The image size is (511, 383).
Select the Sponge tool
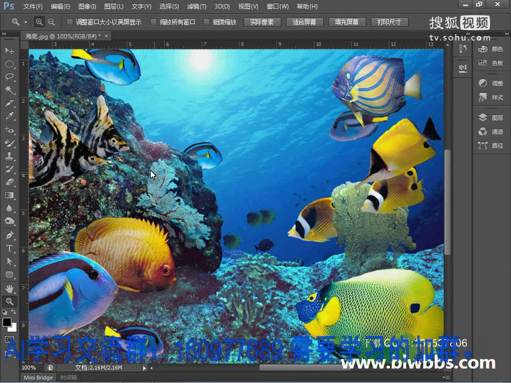coord(10,221)
